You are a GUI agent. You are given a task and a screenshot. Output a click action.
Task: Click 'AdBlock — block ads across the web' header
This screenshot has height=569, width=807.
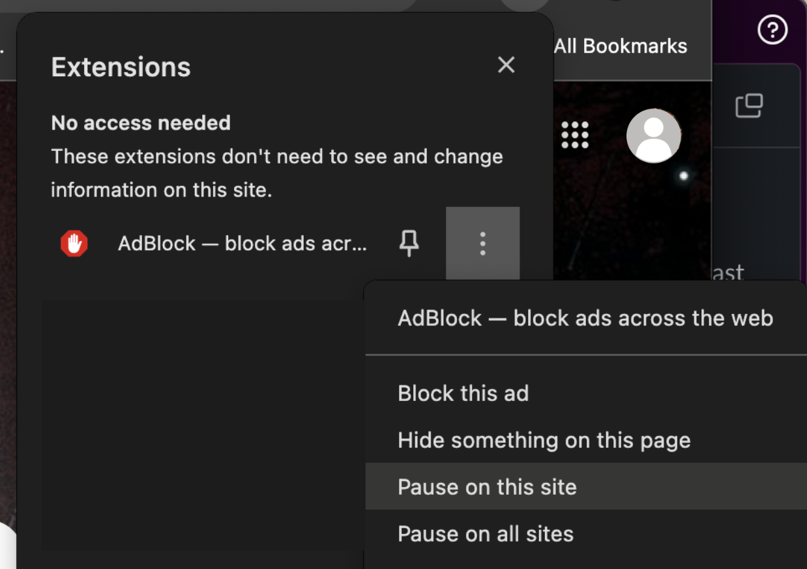[x=585, y=318]
